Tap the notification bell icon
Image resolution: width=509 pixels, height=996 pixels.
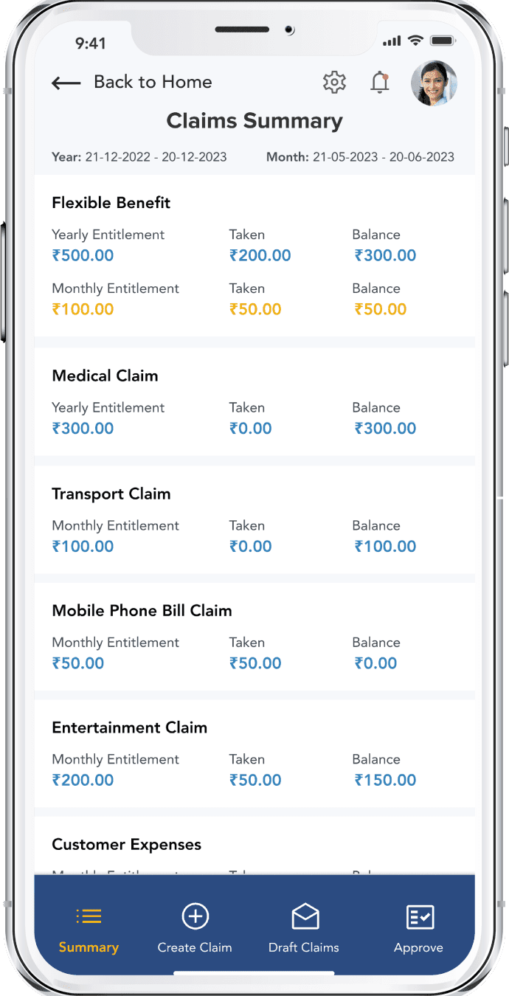[x=380, y=82]
